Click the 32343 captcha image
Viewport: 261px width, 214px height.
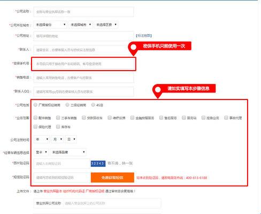98,163
